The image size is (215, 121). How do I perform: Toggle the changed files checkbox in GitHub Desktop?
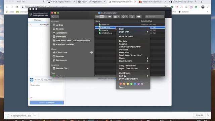(x=31, y=25)
